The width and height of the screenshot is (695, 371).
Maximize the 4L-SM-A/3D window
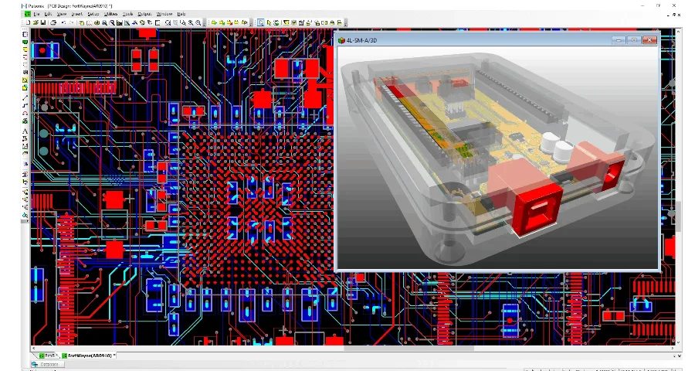point(634,40)
